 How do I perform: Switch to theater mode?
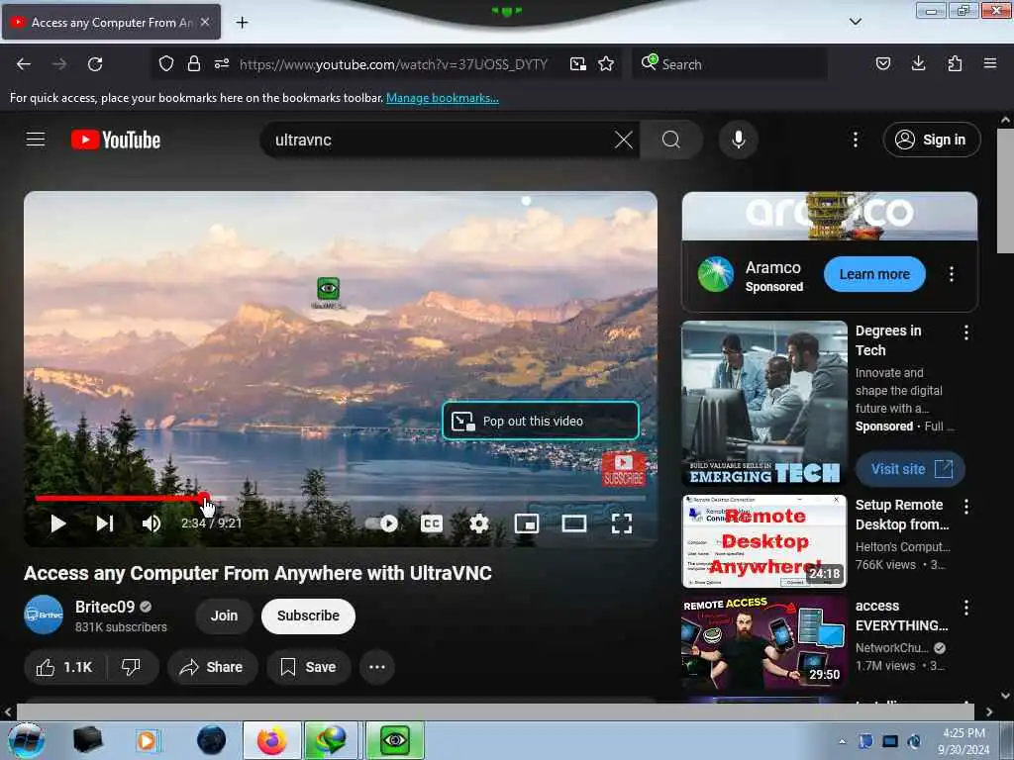click(573, 523)
